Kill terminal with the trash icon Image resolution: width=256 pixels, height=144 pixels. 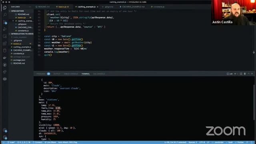click(245, 74)
